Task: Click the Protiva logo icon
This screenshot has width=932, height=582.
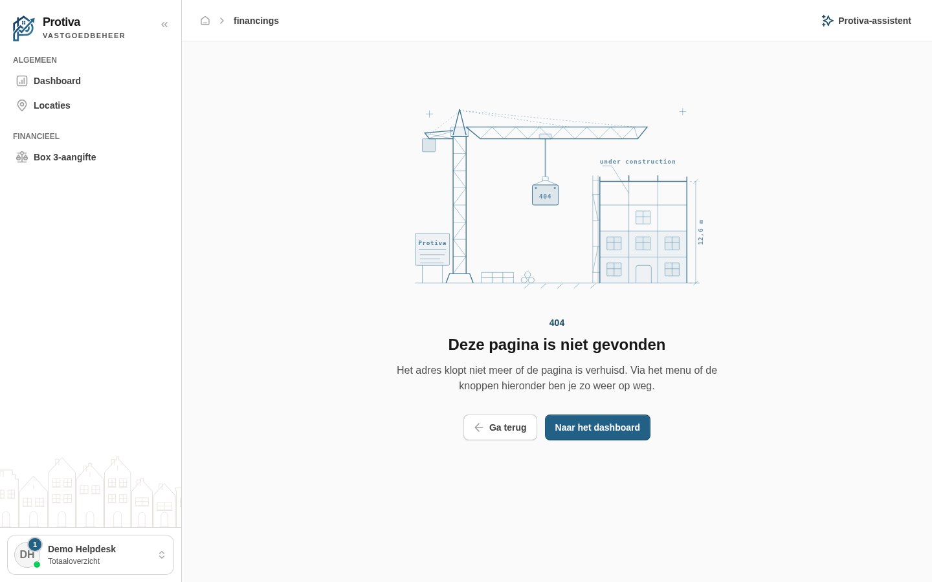Action: [x=24, y=28]
